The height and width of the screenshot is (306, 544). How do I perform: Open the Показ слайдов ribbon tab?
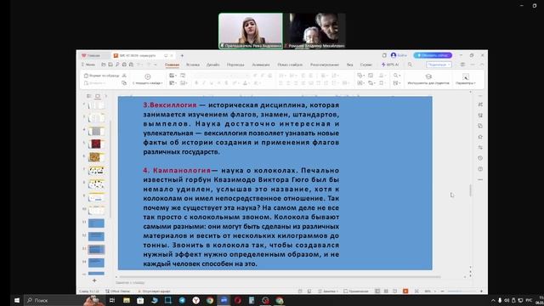click(x=290, y=65)
